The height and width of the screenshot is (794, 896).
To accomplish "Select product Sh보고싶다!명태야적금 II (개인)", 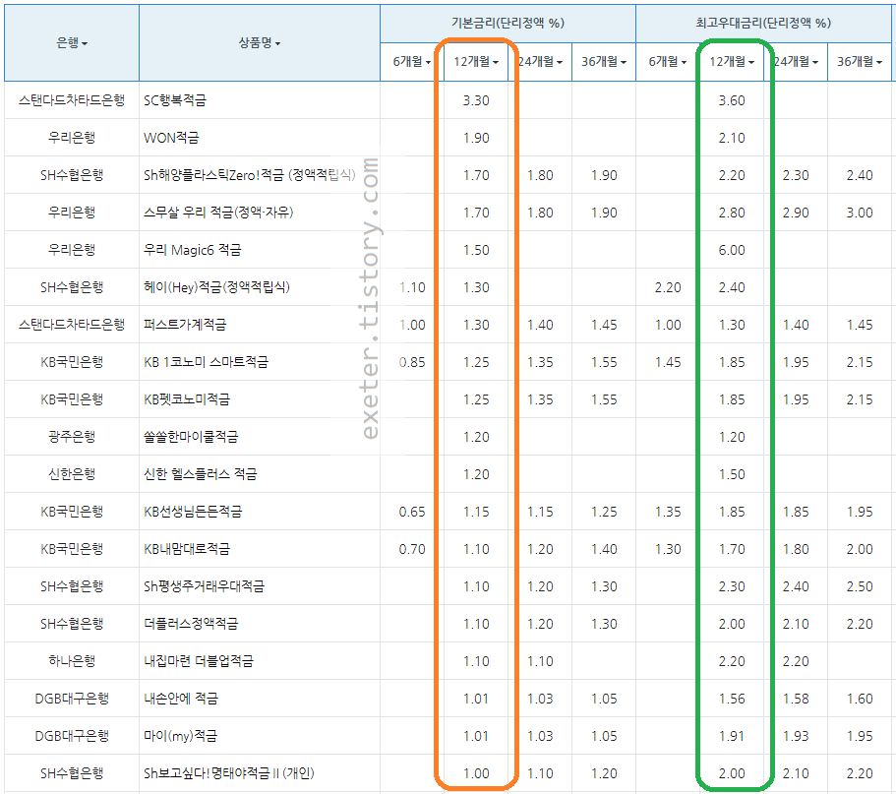I will tap(229, 773).
